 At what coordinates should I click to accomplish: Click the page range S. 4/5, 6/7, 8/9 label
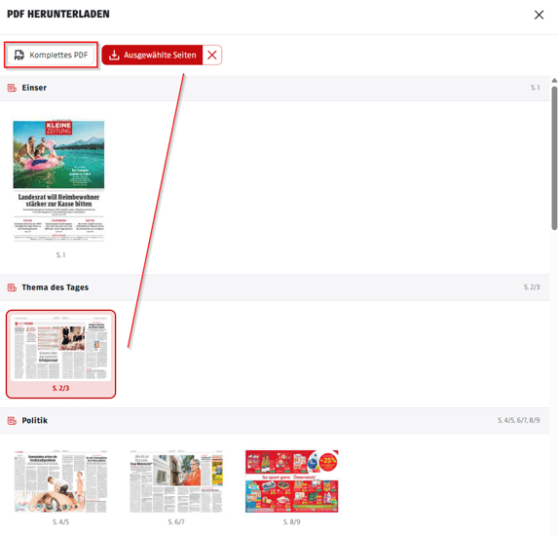pyautogui.click(x=518, y=420)
